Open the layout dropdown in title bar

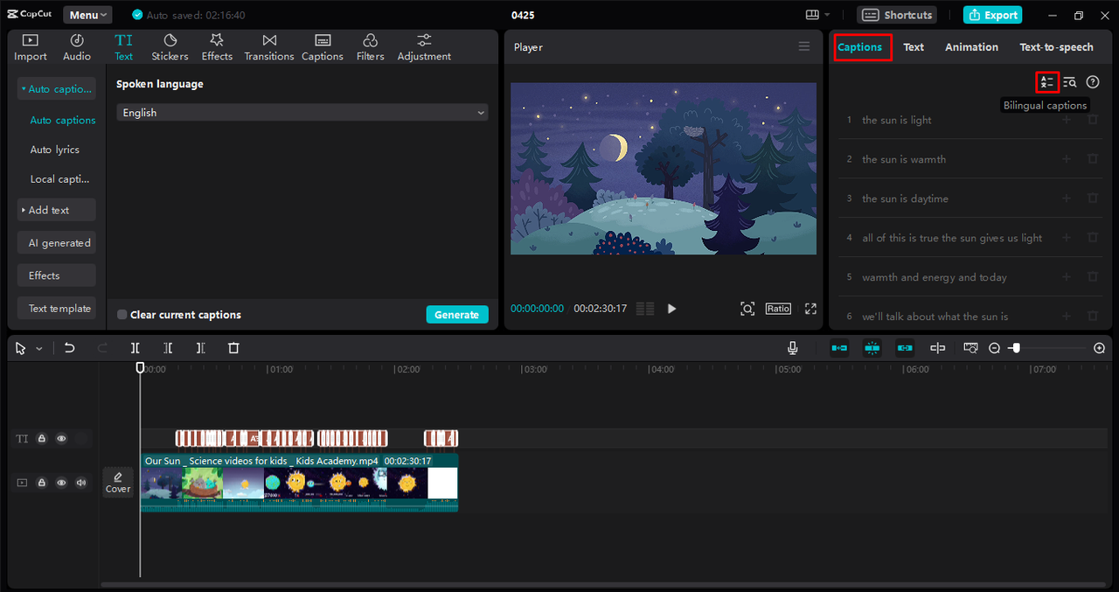[x=818, y=15]
